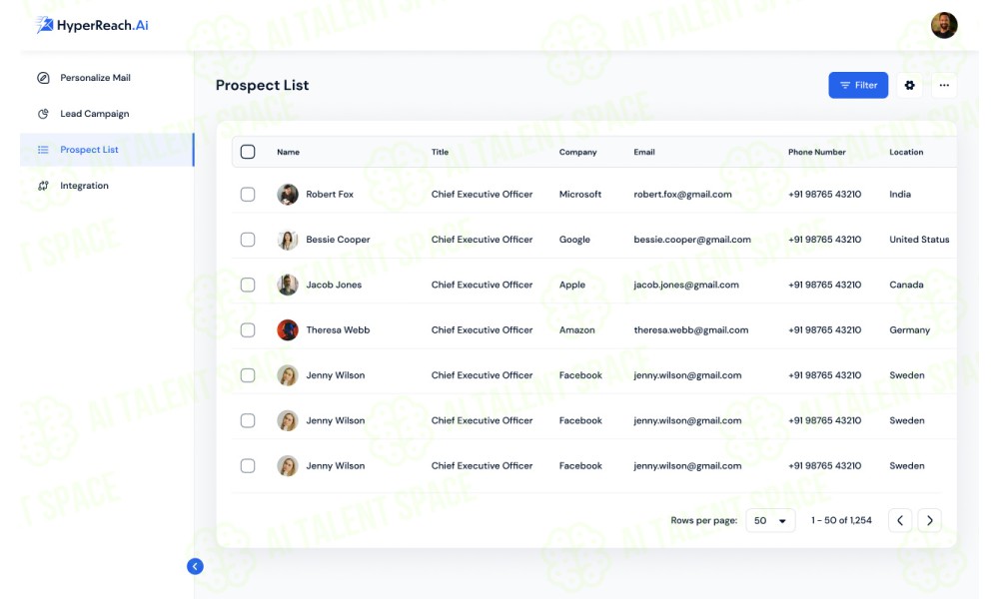Click the Amazon company cell
Image resolution: width=999 pixels, height=599 pixels.
576,329
